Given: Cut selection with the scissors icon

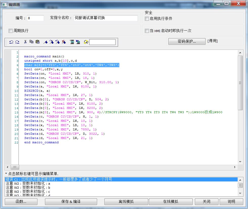Looking at the screenshot, I should [x=25, y=42].
